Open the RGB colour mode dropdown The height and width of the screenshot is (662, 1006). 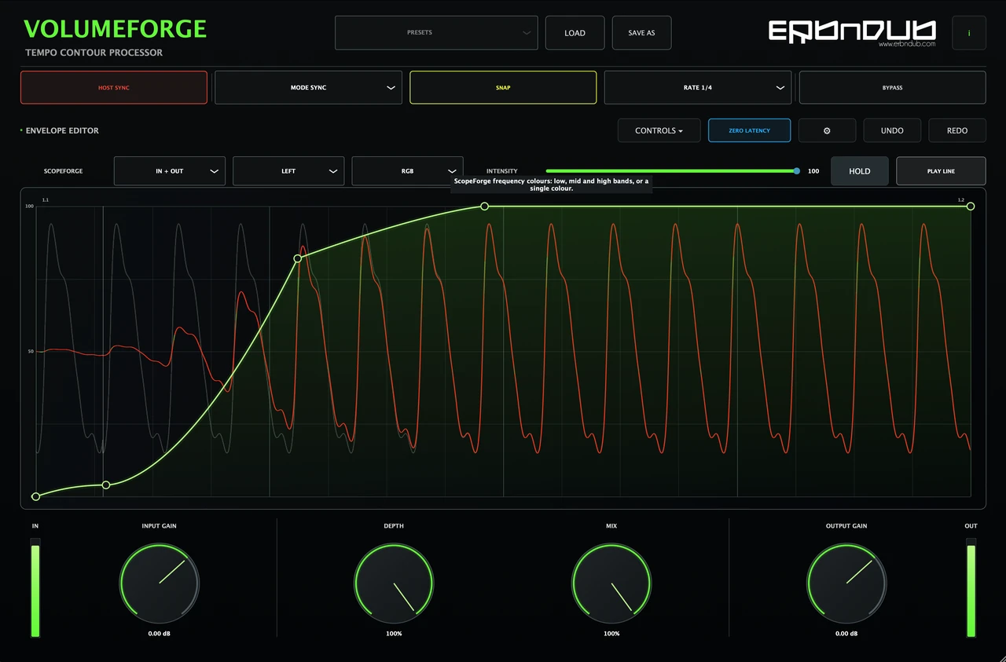point(407,171)
